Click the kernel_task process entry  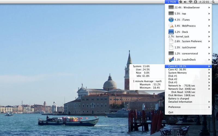[x=188, y=36]
